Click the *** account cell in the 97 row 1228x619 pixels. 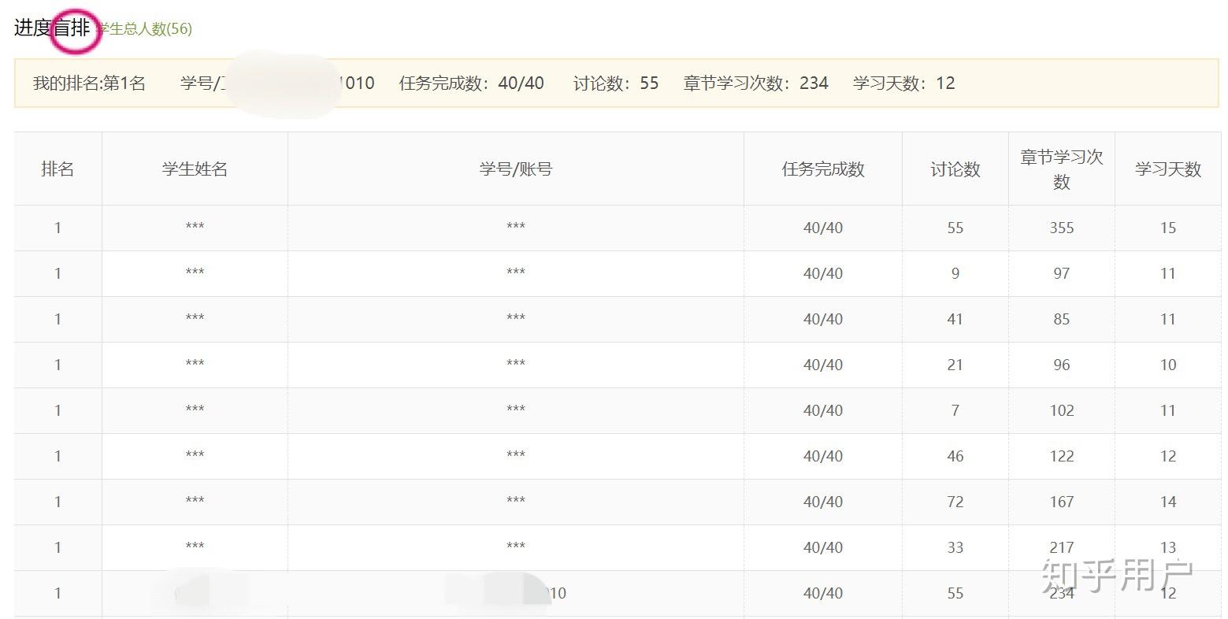515,272
